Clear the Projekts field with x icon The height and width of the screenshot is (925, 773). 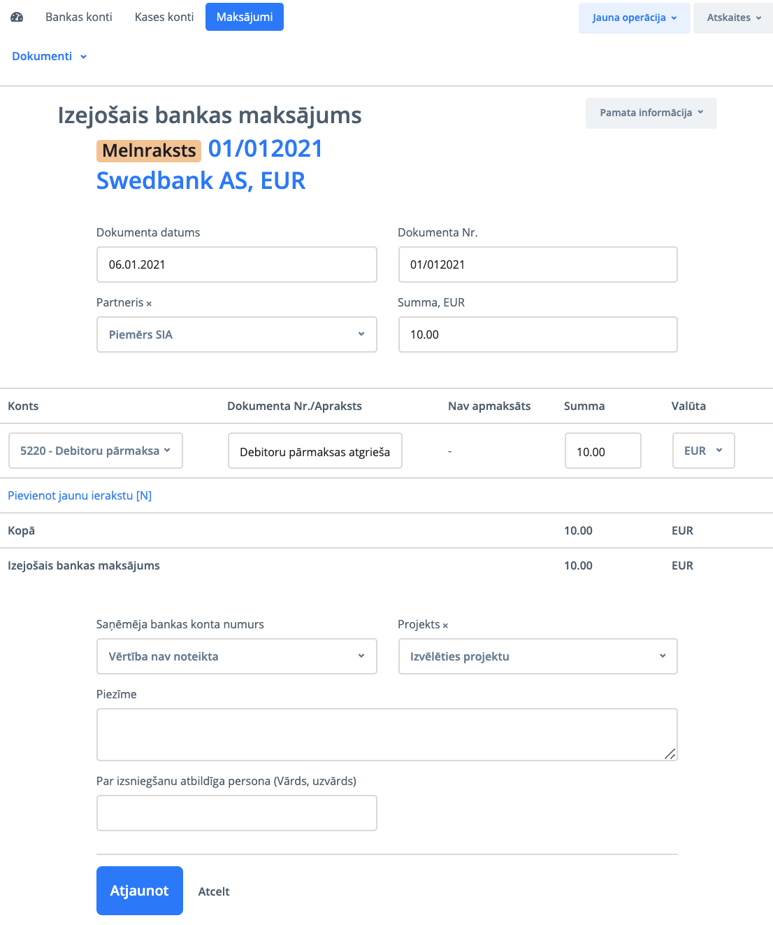click(445, 626)
